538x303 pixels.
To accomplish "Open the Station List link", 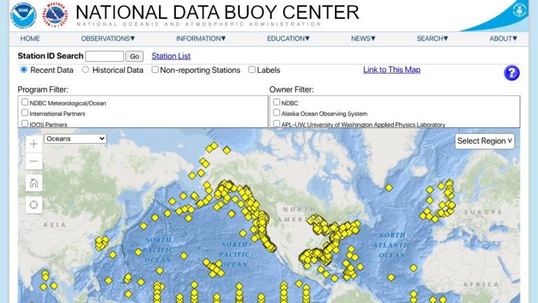I will pyautogui.click(x=171, y=56).
